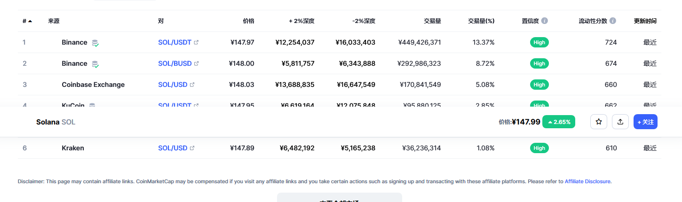Click the Kraken exchange name
Viewport: 682px width, 202px height.
pyautogui.click(x=73, y=148)
